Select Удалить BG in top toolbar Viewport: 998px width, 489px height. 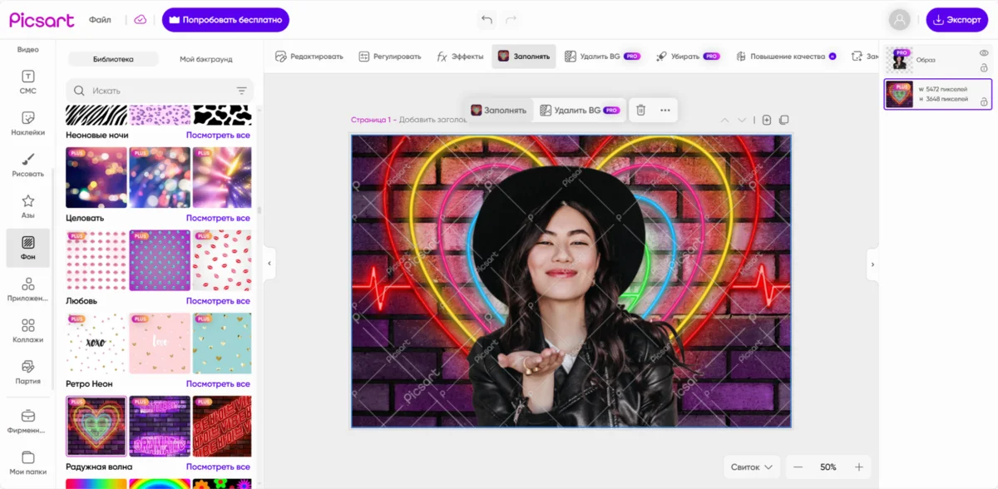602,57
